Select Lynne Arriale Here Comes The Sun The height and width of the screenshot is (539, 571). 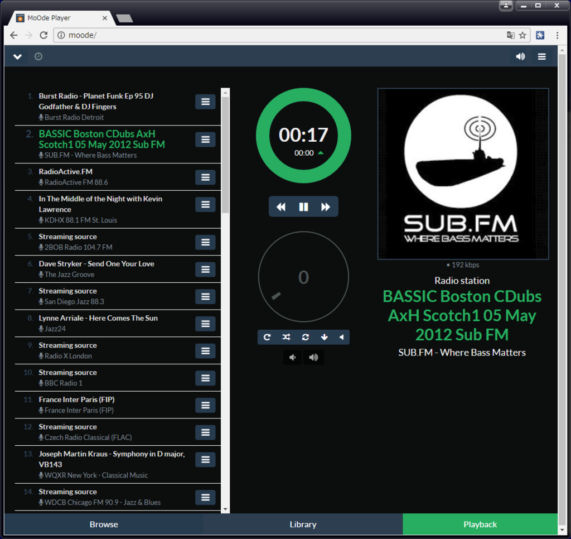(x=98, y=318)
